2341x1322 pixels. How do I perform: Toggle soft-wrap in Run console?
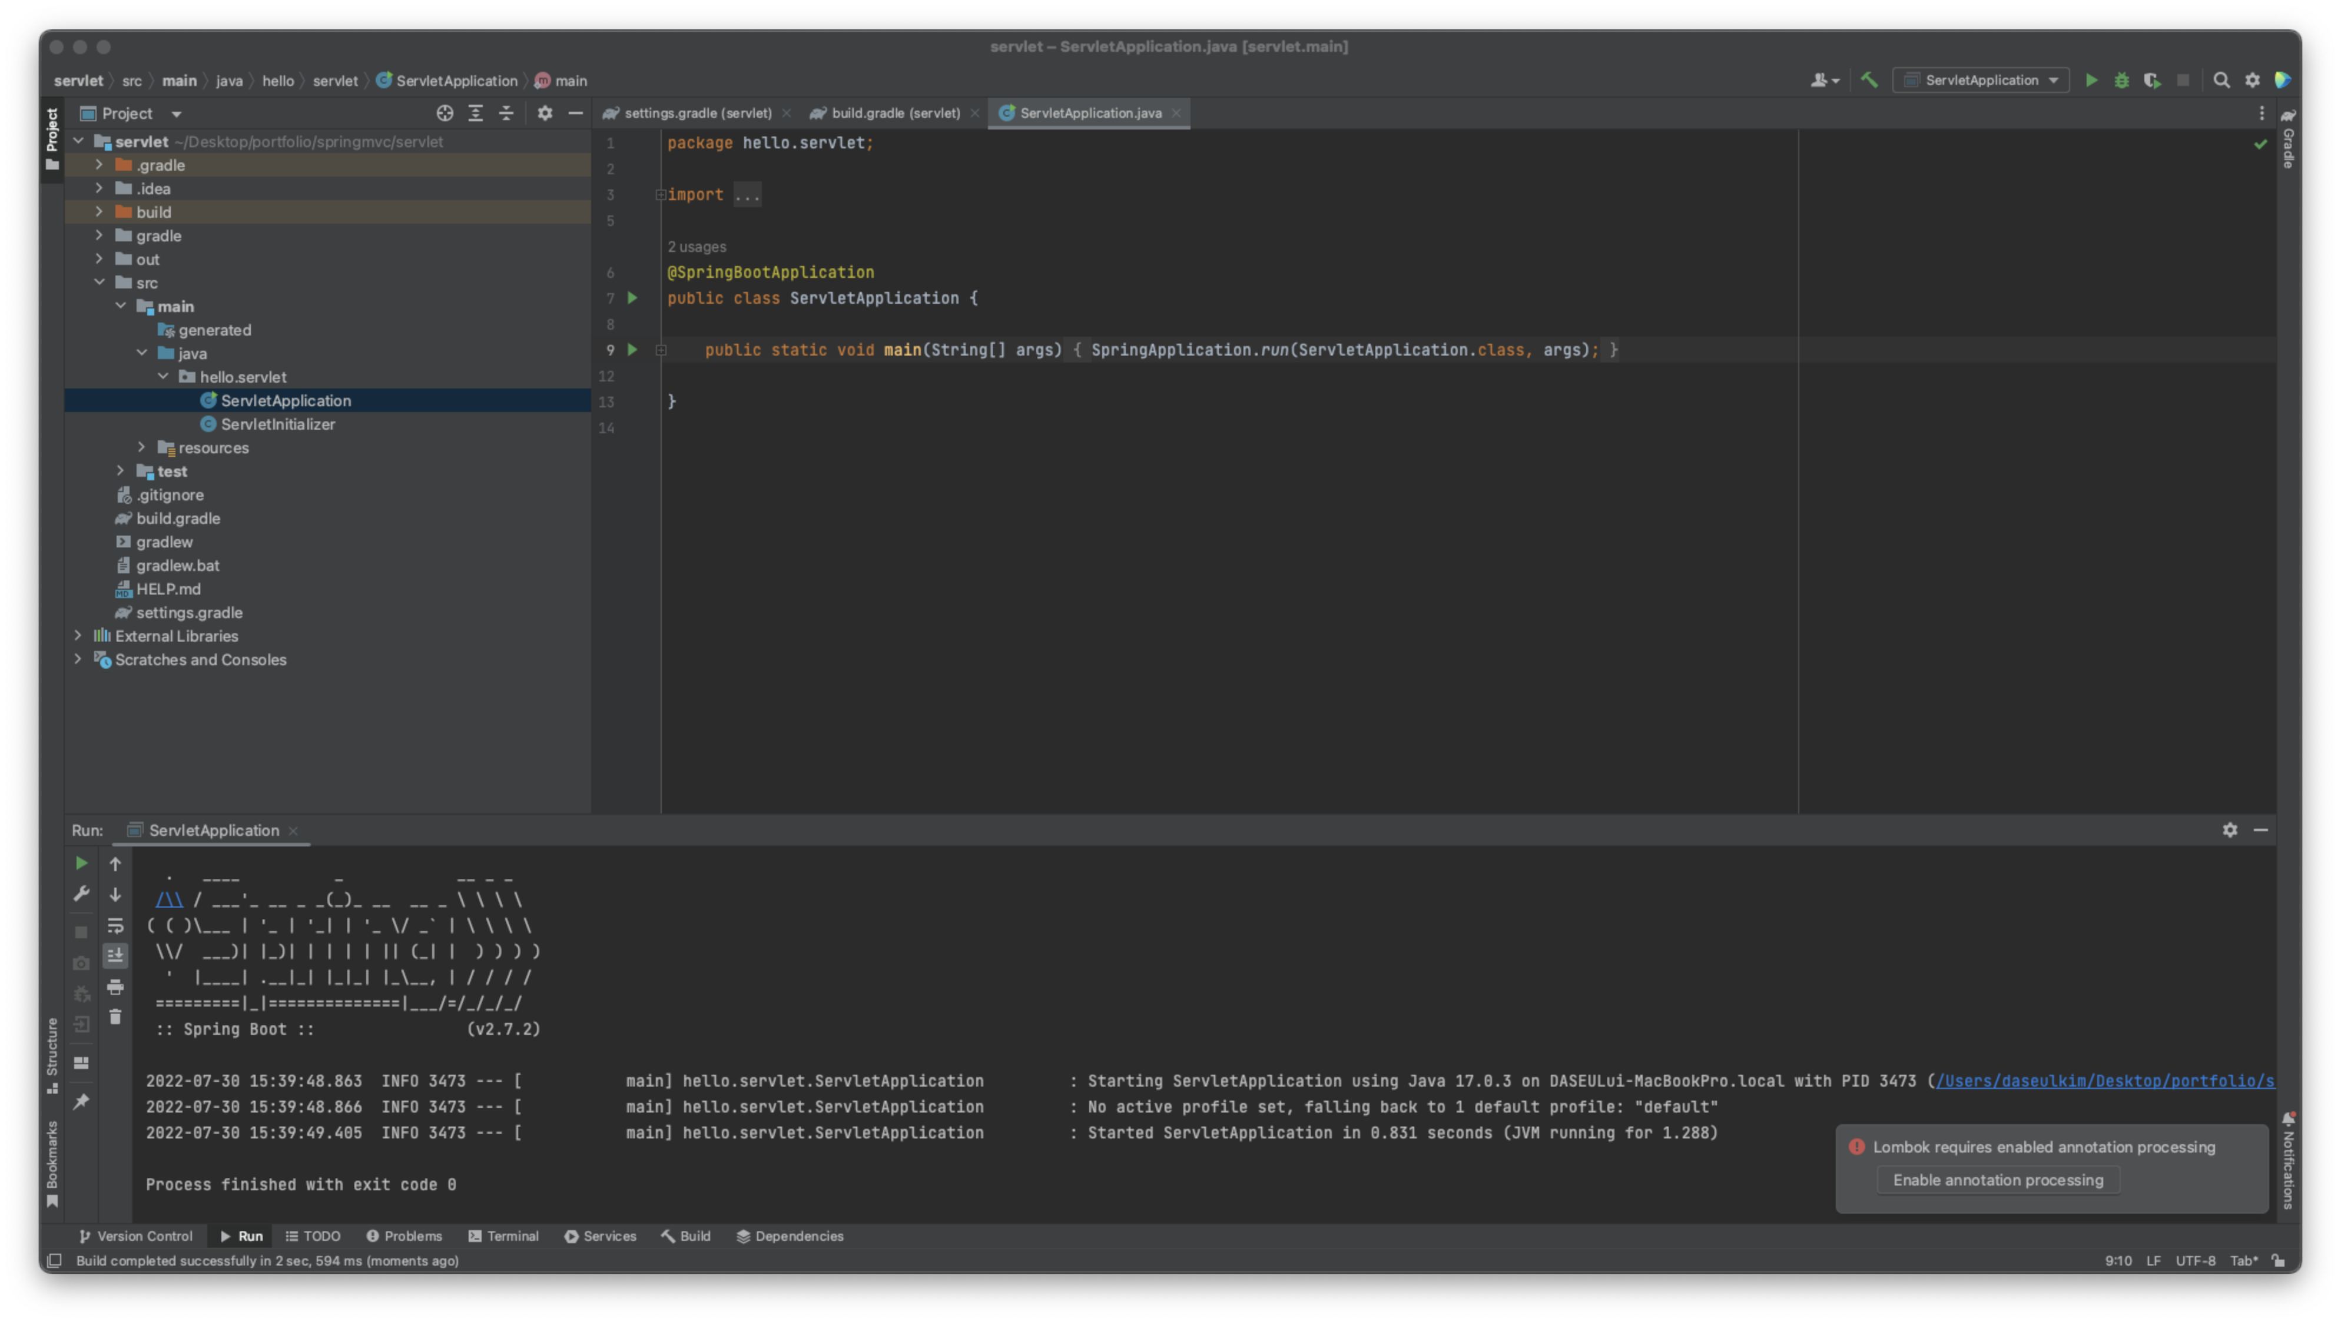tap(115, 926)
